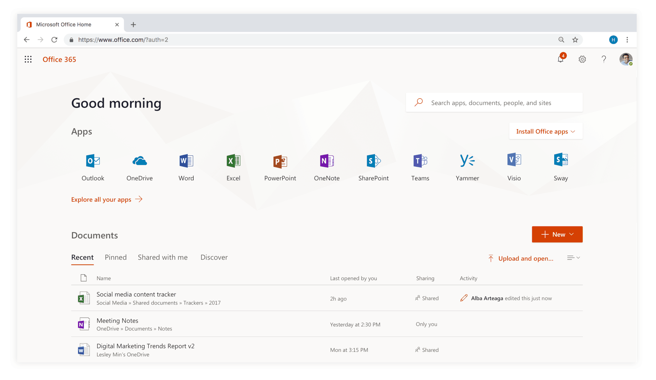The height and width of the screenshot is (380, 656).
Task: Open the Teams app icon
Action: (x=420, y=161)
